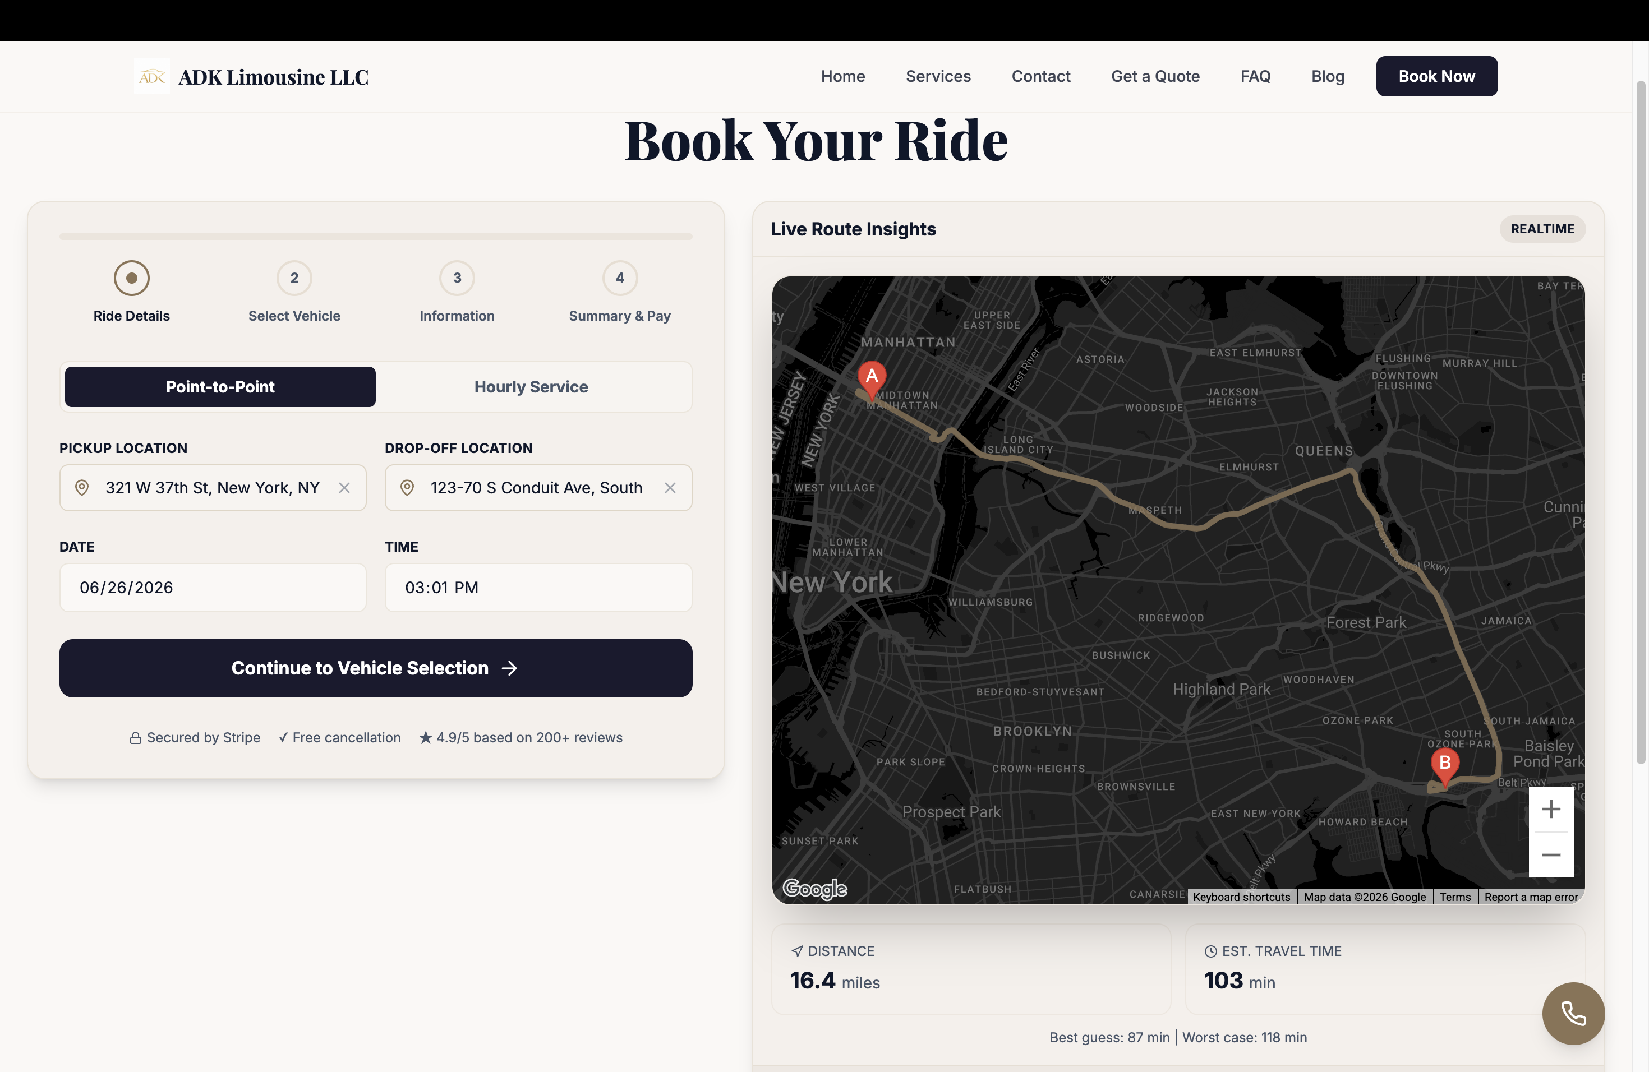Open the date field 06/26/2026

pyautogui.click(x=213, y=587)
